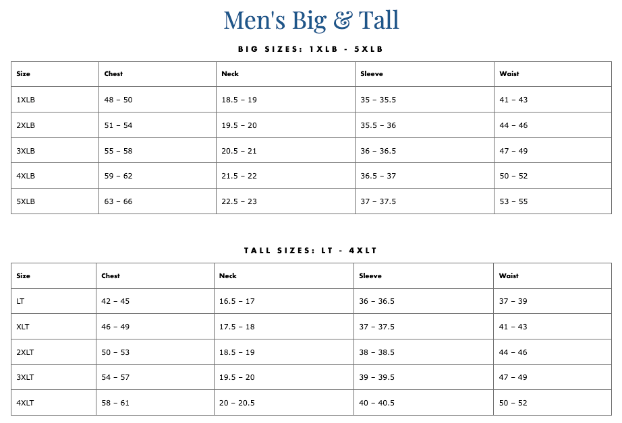Click neck value 22.5 – 23
This screenshot has height=423, width=622.
(x=239, y=201)
